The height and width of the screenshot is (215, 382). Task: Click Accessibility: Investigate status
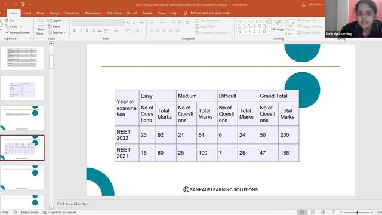click(60, 213)
